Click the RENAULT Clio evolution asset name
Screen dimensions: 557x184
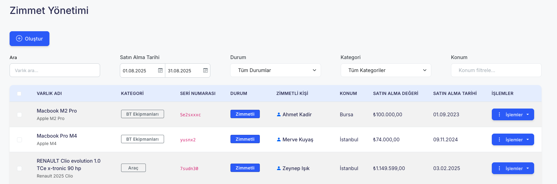click(x=69, y=165)
